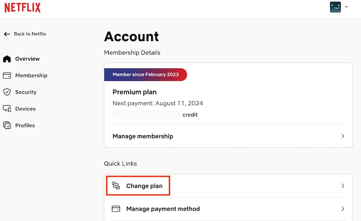Click the Account heading

pyautogui.click(x=131, y=37)
